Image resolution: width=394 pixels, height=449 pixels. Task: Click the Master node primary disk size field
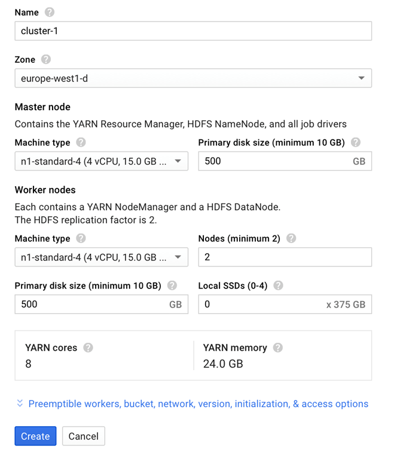pos(285,161)
